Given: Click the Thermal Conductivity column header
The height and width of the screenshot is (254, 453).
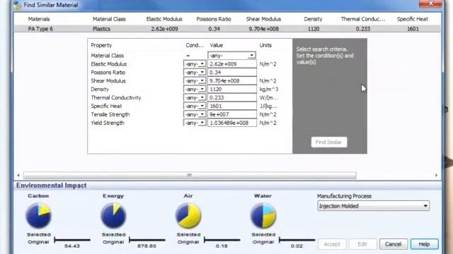Looking at the screenshot, I should [363, 19].
